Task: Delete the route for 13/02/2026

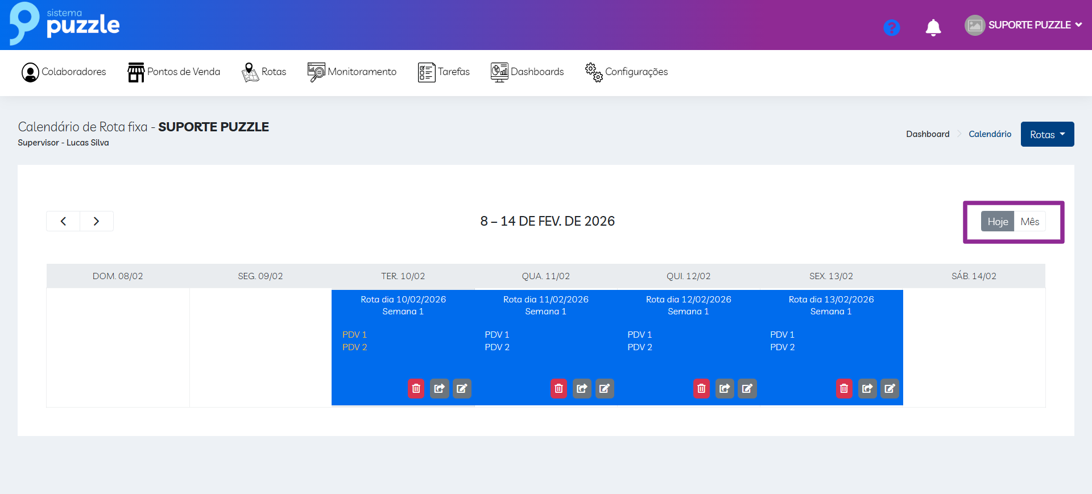Action: coord(844,388)
